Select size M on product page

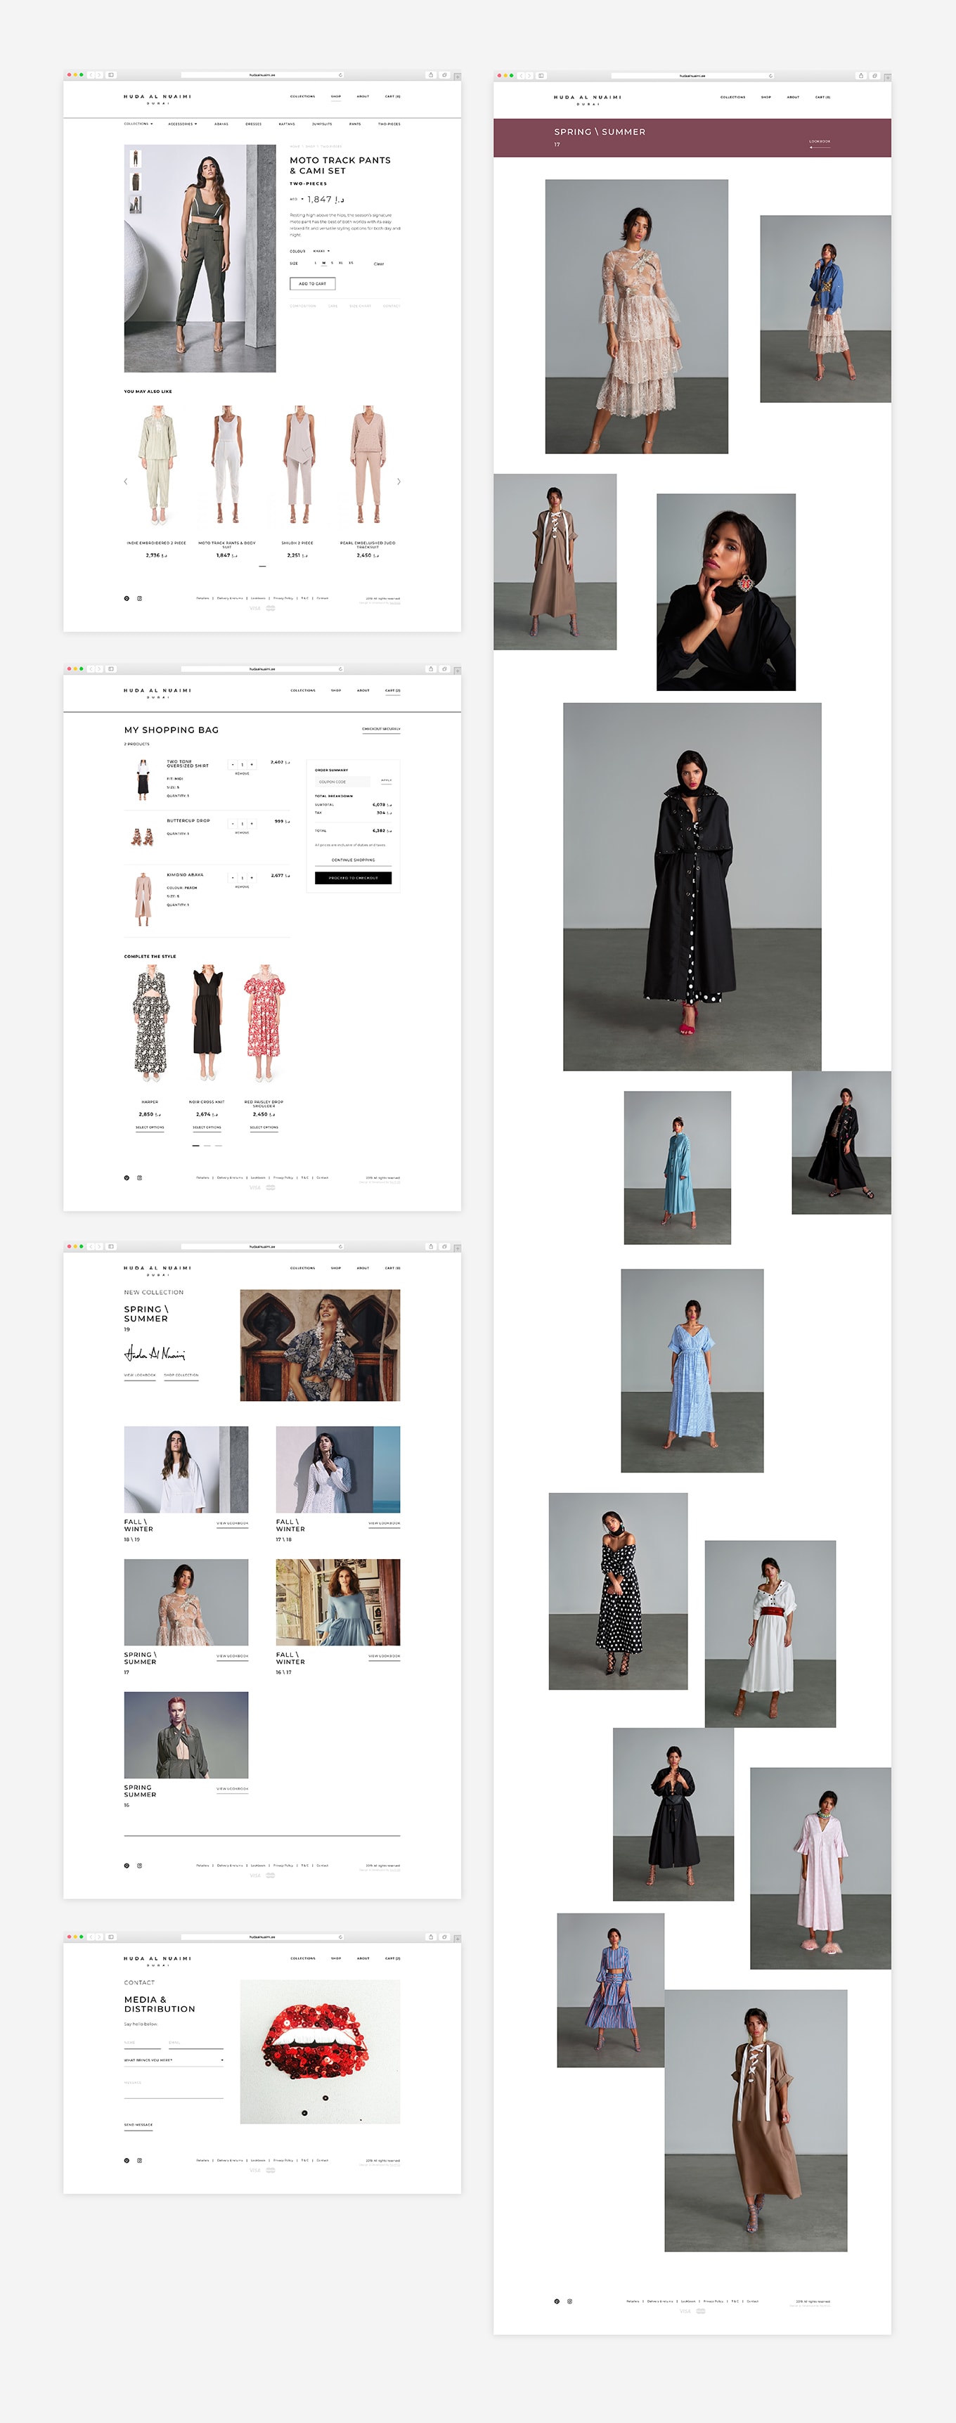point(323,264)
